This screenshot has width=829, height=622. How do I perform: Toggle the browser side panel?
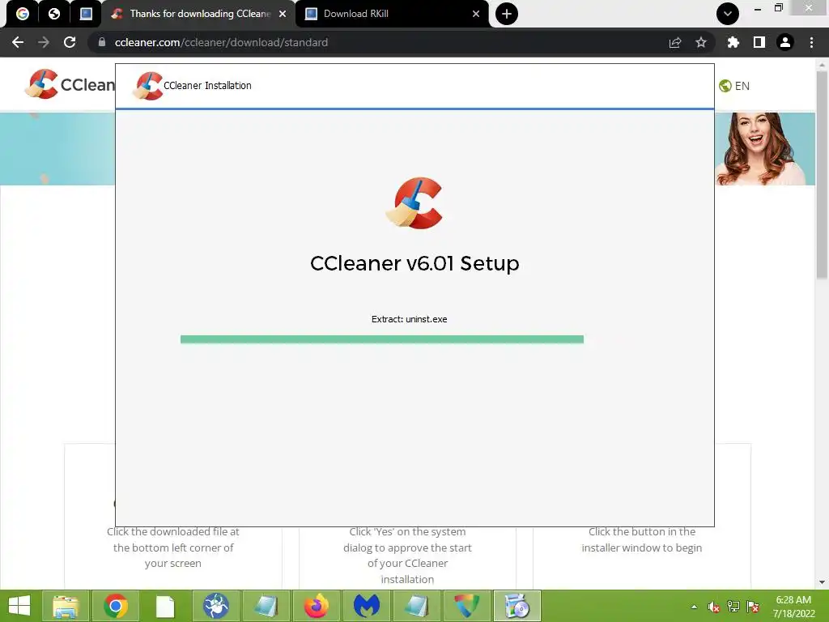(759, 42)
